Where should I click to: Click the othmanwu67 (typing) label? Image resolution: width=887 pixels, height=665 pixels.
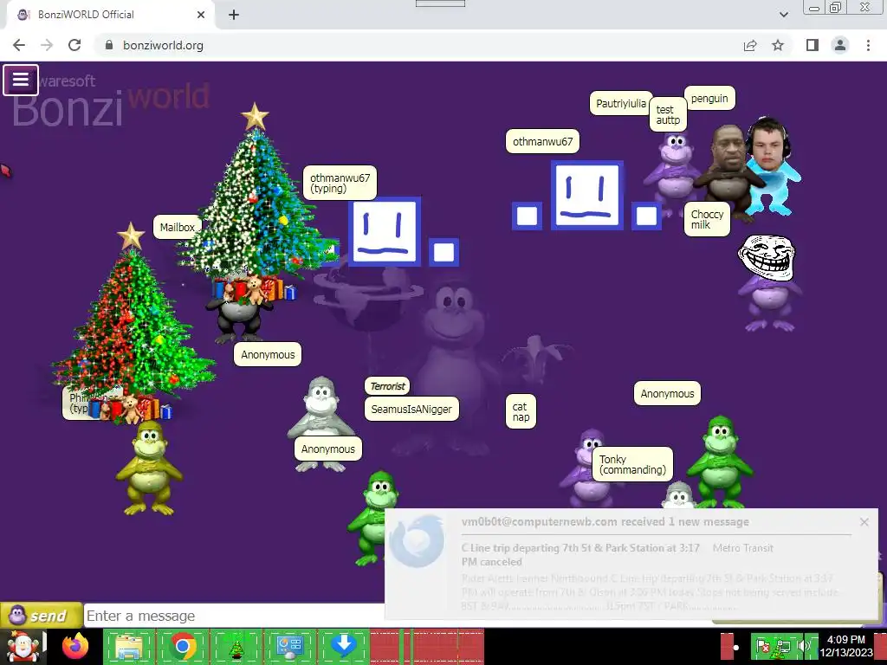tap(340, 184)
